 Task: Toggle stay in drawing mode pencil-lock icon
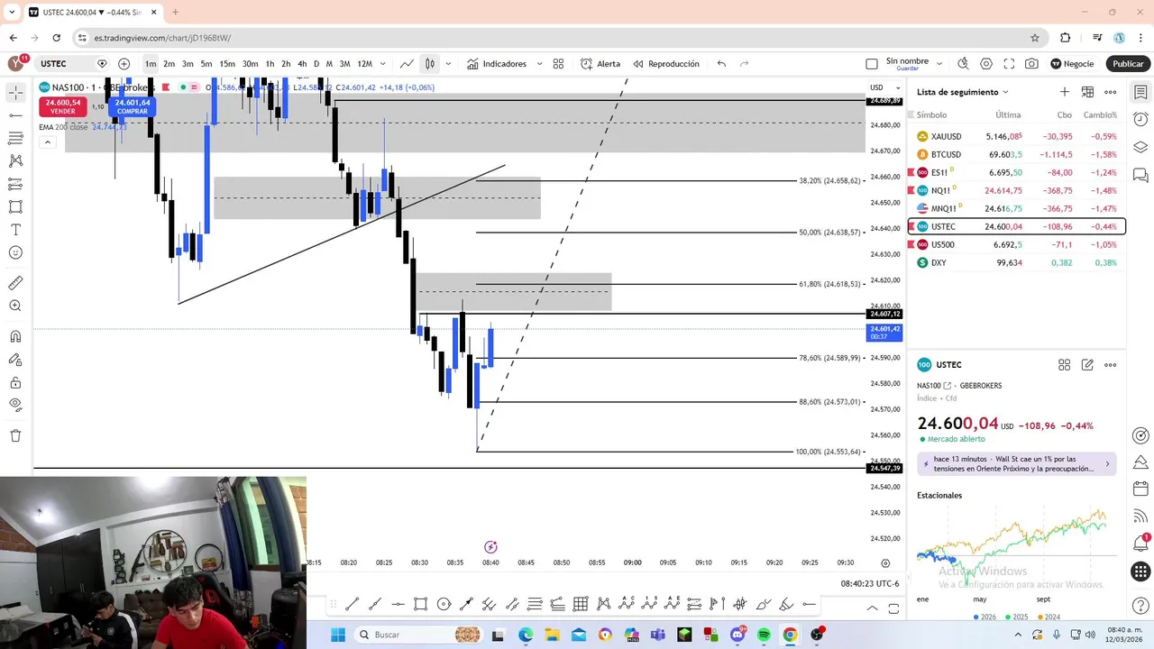15,360
